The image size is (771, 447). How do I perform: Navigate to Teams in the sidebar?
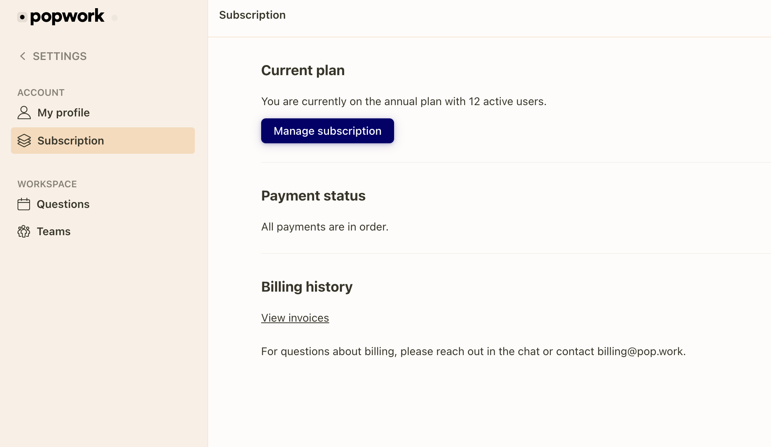pos(53,231)
